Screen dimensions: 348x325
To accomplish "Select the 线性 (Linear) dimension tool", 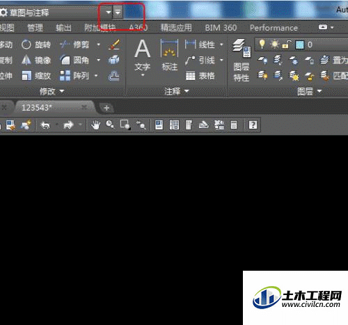I will [200, 45].
